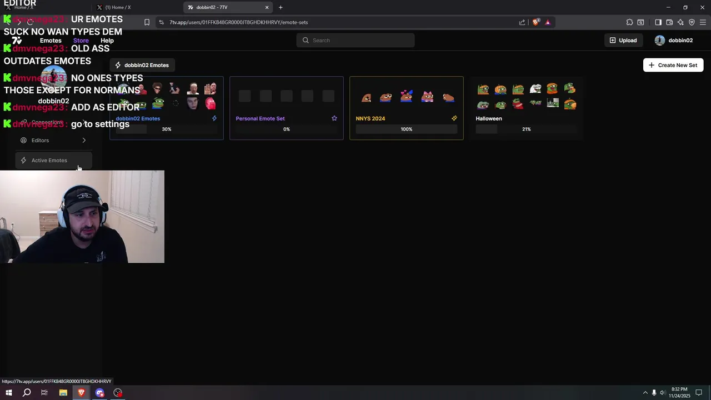Click the share page icon in address bar
711x400 pixels.
click(522, 22)
